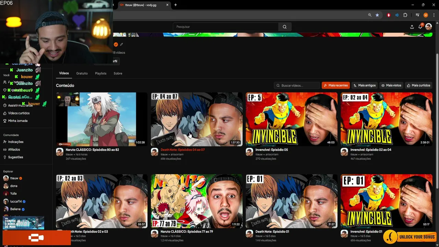The width and height of the screenshot is (439, 247).
Task: Close the tteuw vody.gg tab
Action: tap(167, 5)
